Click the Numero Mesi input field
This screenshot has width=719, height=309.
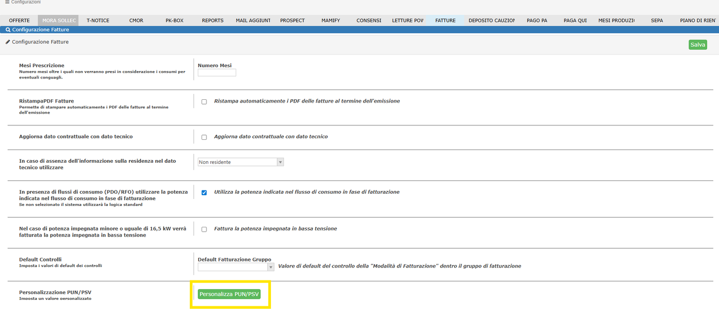[x=217, y=73]
